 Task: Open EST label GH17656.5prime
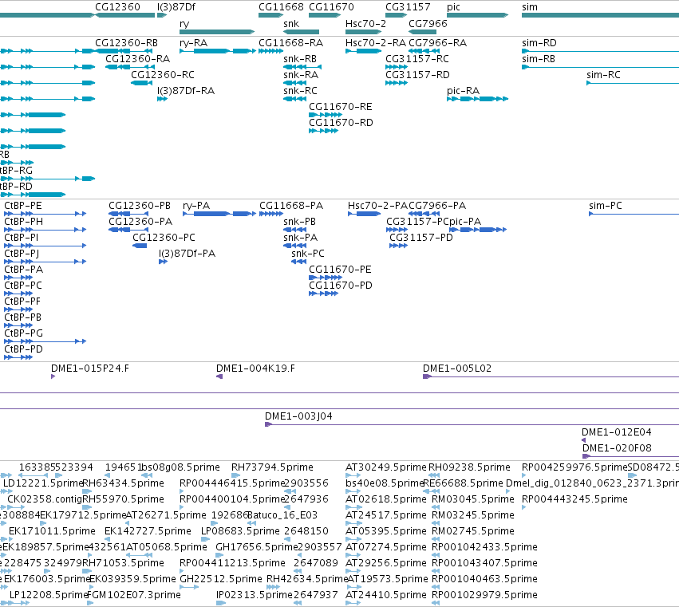coord(257,547)
